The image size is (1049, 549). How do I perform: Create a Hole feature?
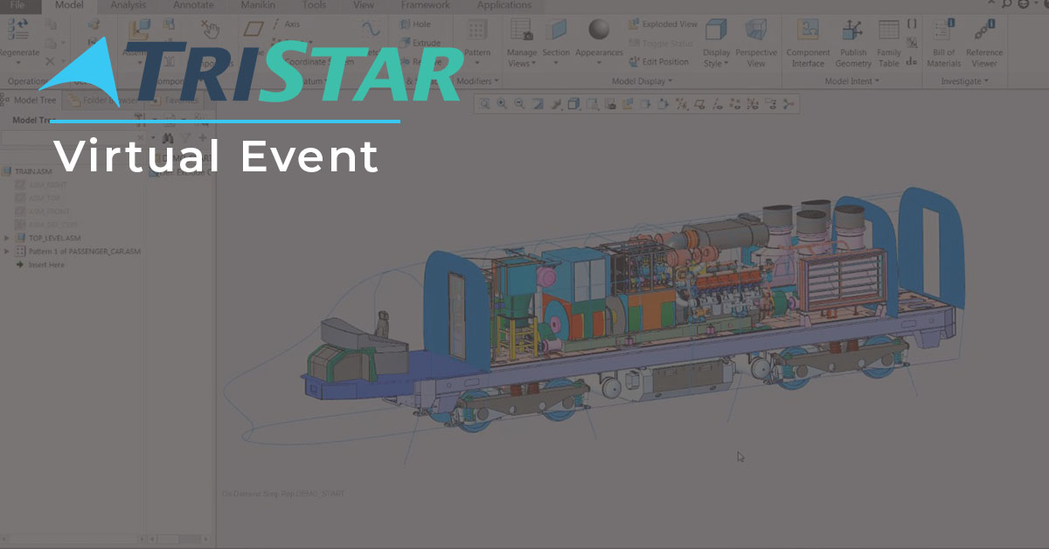click(x=413, y=24)
